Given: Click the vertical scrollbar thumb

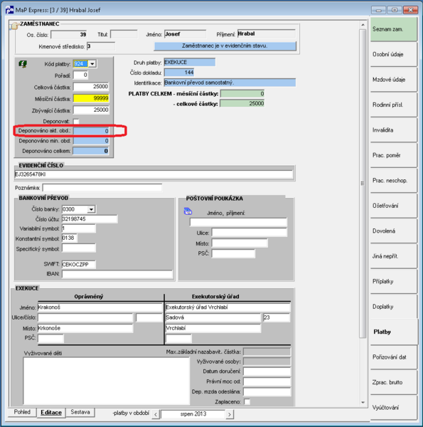Looking at the screenshot, I should click(x=363, y=184).
